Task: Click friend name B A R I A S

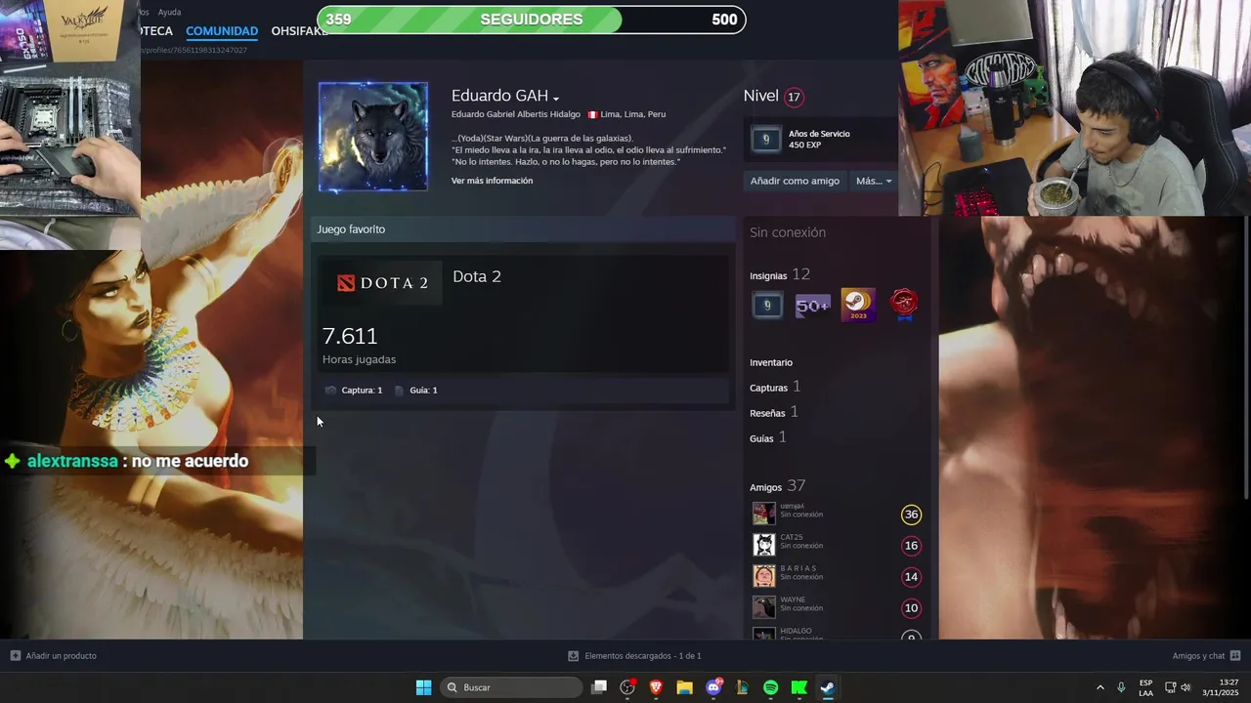Action: (x=798, y=568)
